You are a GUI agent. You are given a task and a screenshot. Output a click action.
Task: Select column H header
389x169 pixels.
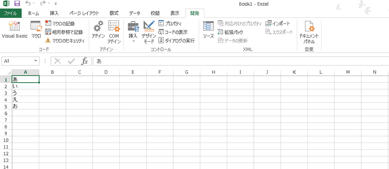213,72
